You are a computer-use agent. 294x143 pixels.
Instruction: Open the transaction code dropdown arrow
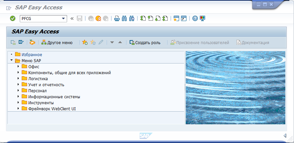[x=63, y=18]
